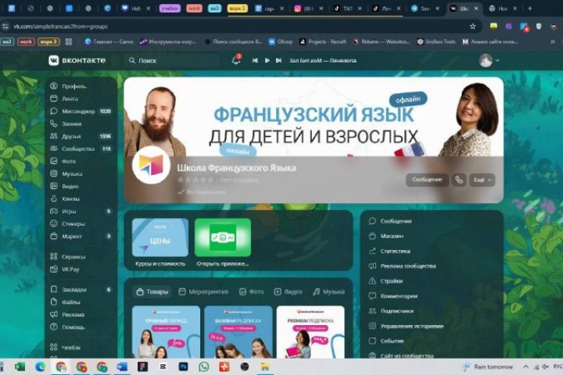Open the Пробный период product card

167,332
